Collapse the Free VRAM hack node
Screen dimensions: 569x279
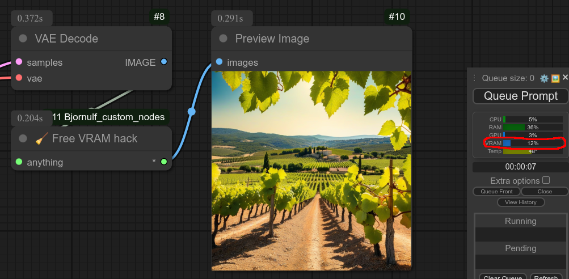pyautogui.click(x=23, y=138)
